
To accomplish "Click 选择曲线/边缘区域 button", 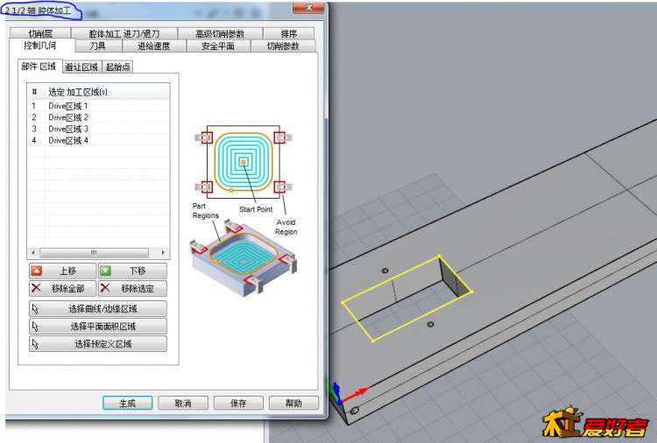I will tap(98, 308).
